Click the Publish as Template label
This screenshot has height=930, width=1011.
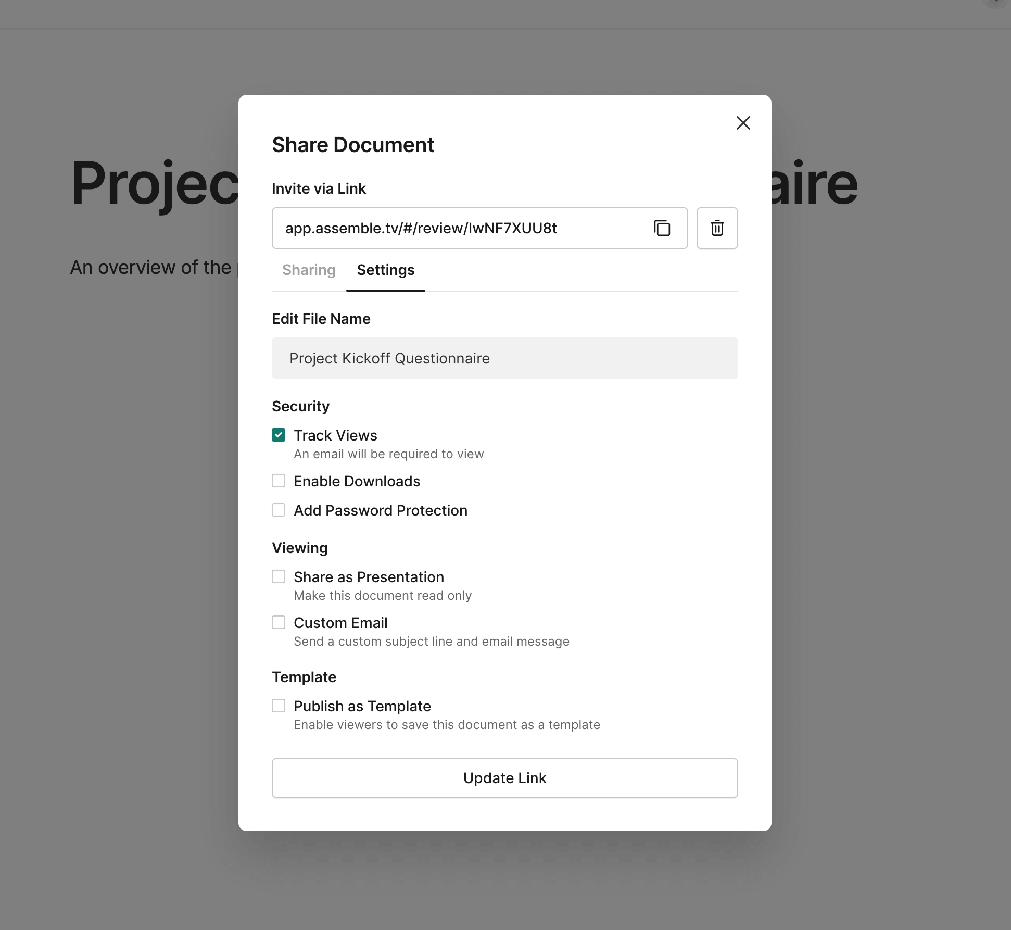click(x=362, y=706)
